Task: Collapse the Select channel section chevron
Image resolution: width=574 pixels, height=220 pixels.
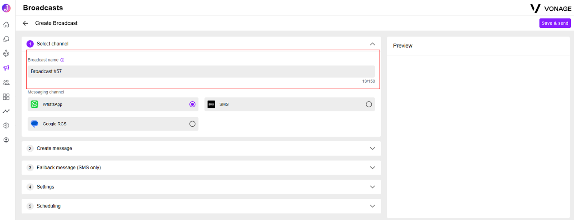Action: tap(372, 44)
